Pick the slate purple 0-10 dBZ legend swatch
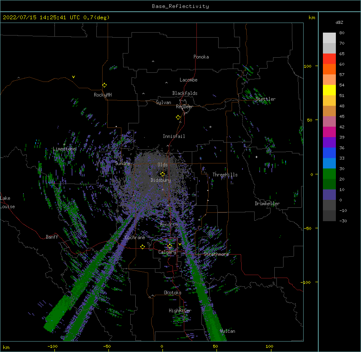 [329, 195]
